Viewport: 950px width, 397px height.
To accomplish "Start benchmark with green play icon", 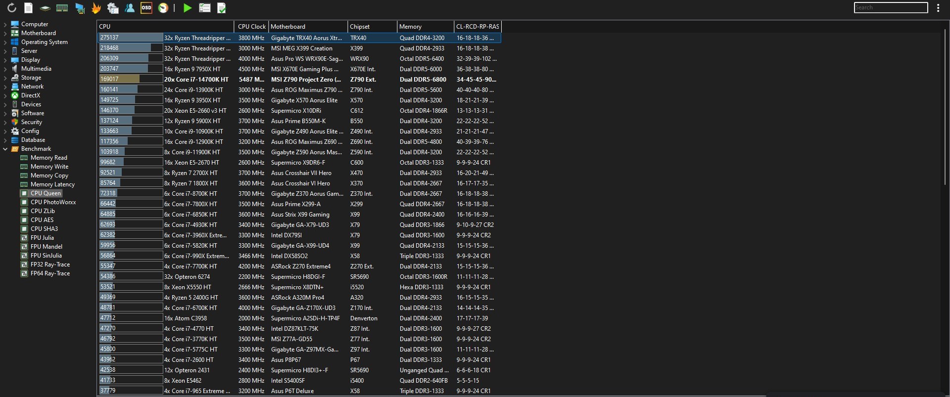I will pos(187,8).
